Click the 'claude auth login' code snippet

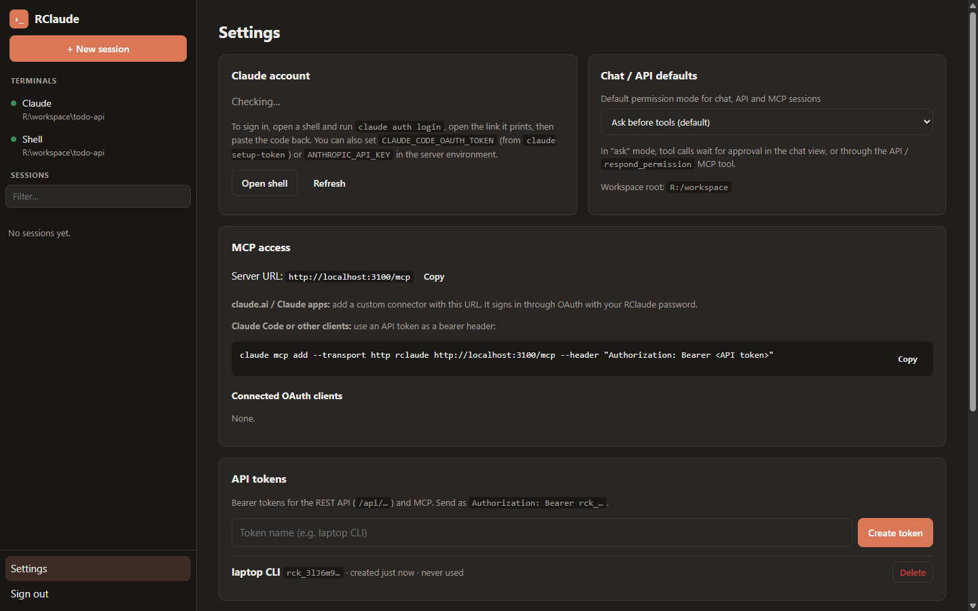[x=399, y=127]
